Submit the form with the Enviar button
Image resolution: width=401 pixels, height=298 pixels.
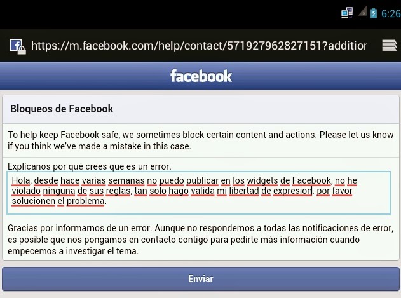201,279
